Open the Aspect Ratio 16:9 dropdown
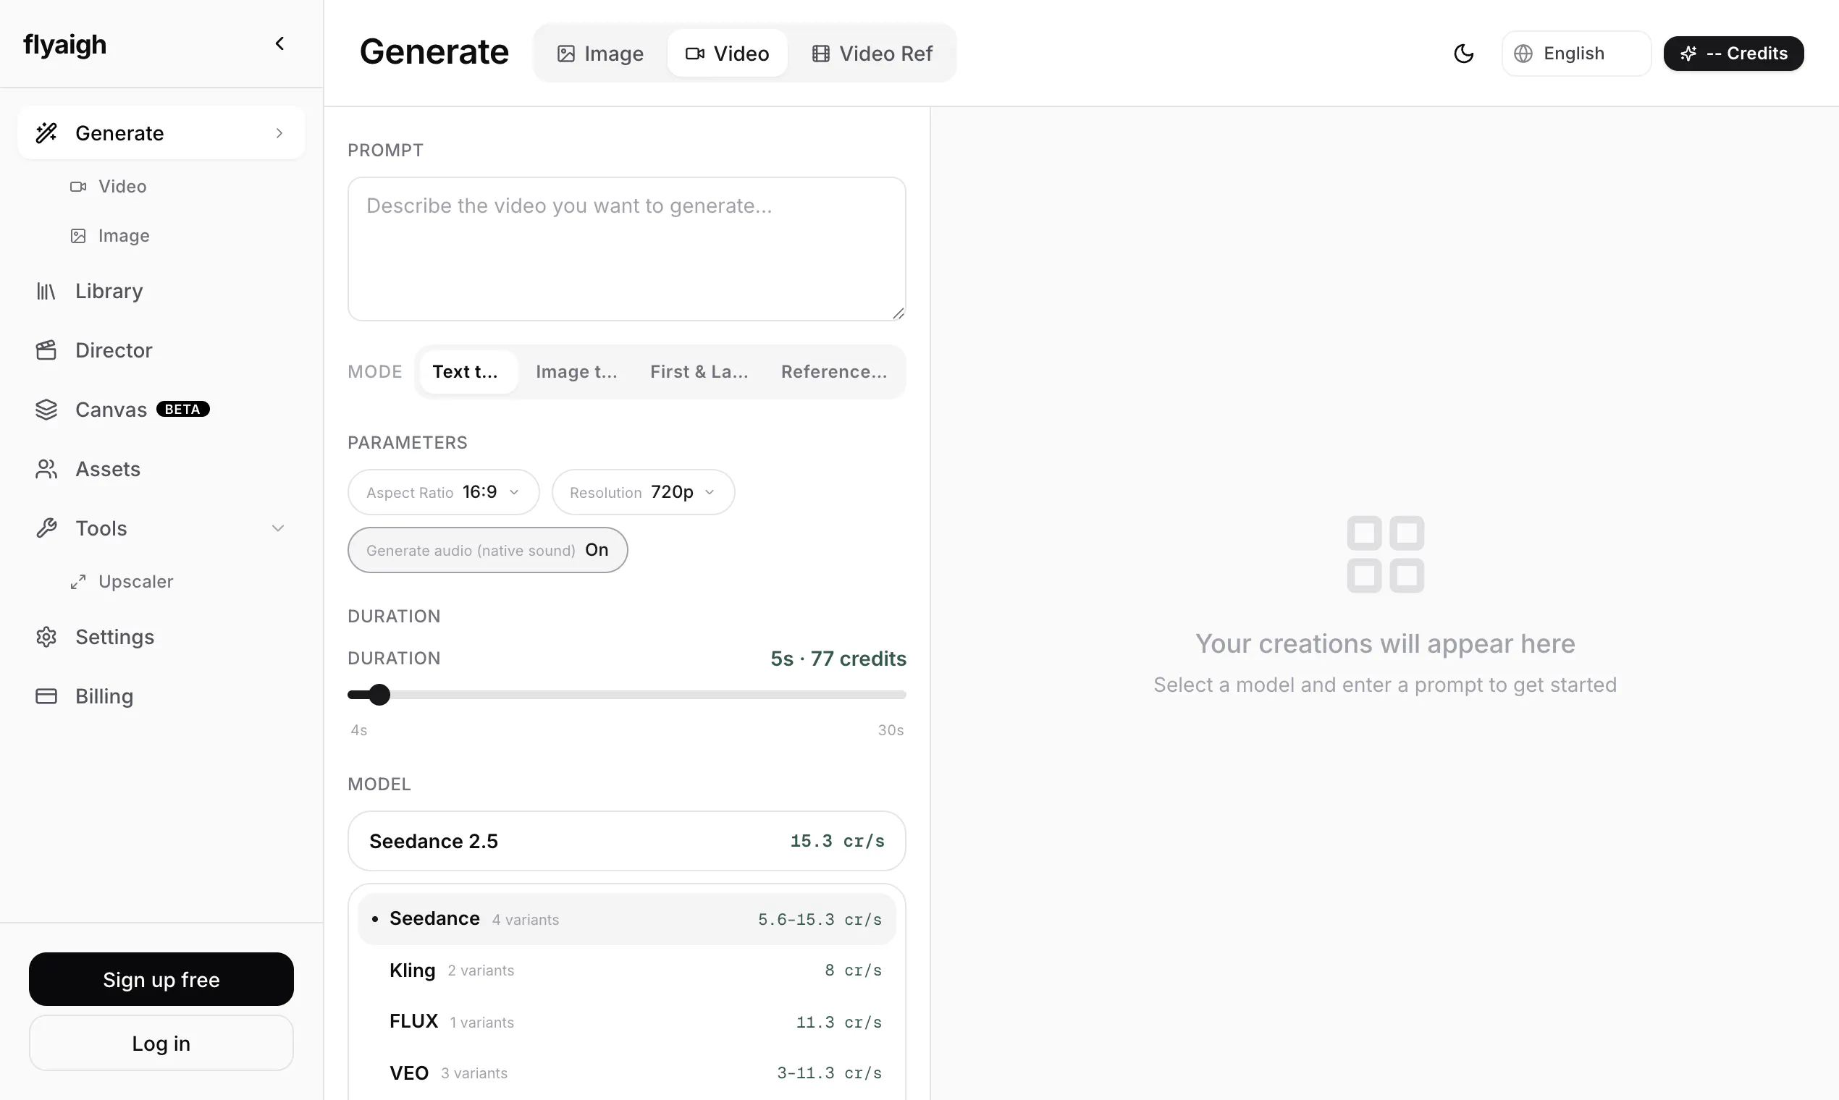The image size is (1839, 1100). (442, 492)
